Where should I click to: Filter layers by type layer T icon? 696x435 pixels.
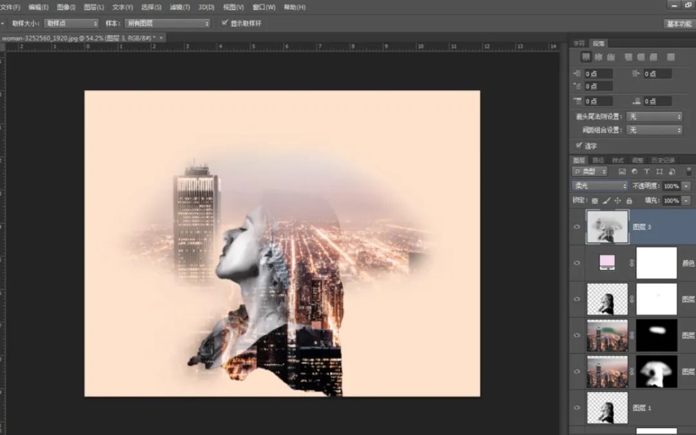tap(647, 172)
